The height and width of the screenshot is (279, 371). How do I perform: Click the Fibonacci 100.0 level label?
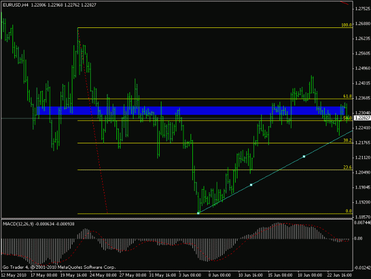(347, 25)
